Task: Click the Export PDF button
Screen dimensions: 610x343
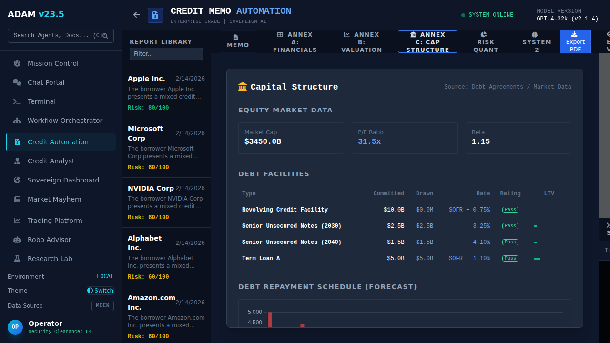Action: click(x=575, y=42)
